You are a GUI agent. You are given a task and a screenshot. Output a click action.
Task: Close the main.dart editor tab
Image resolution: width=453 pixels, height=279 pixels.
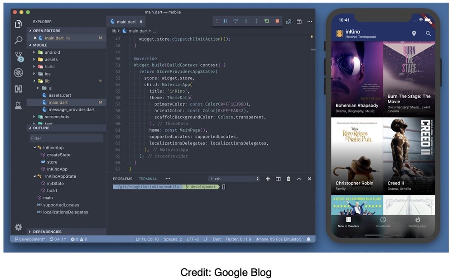[x=141, y=22]
